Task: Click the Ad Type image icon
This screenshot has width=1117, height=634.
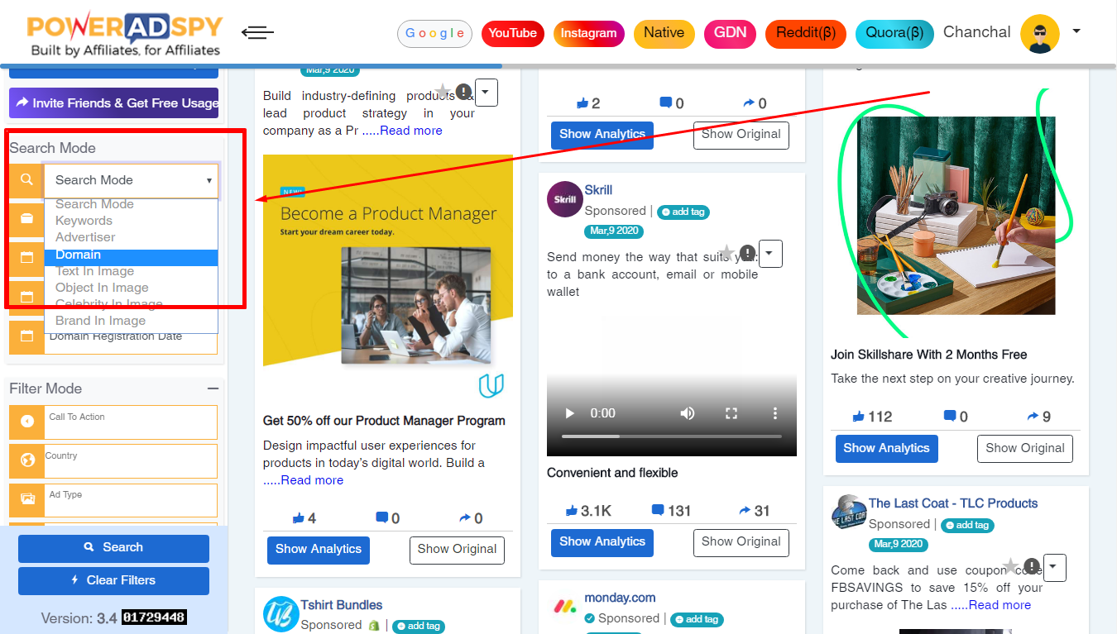Action: click(26, 499)
